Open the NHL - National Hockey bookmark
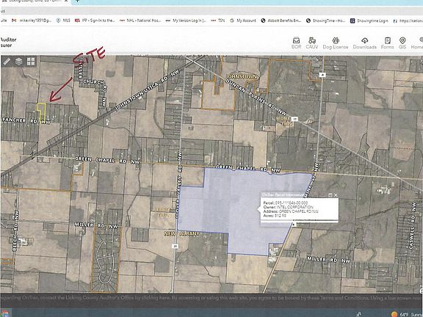The image size is (423, 317). click(140, 21)
